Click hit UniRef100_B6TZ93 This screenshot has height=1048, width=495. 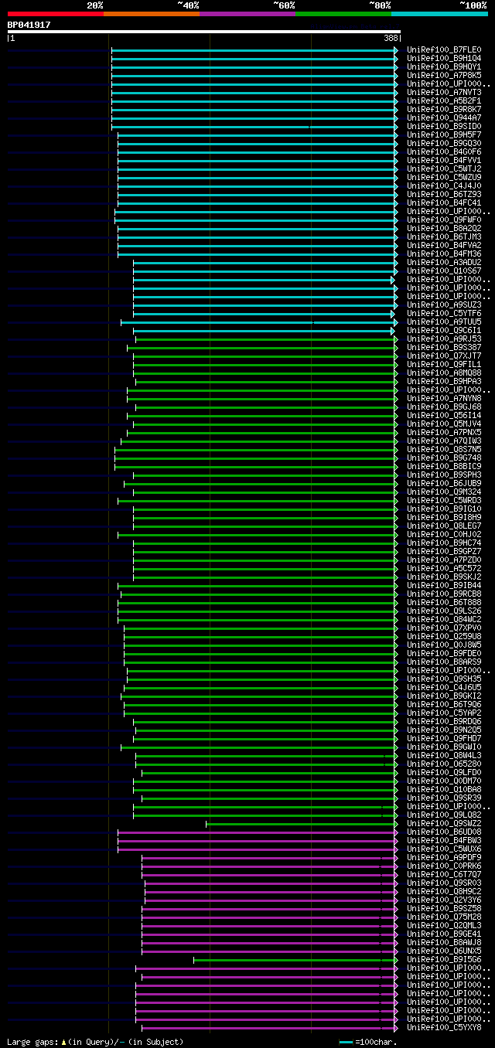444,195
